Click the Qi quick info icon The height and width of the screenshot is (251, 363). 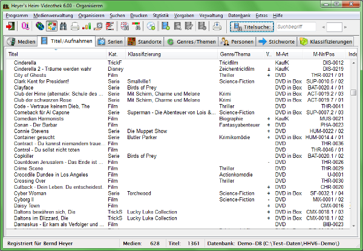pyautogui.click(x=25, y=27)
